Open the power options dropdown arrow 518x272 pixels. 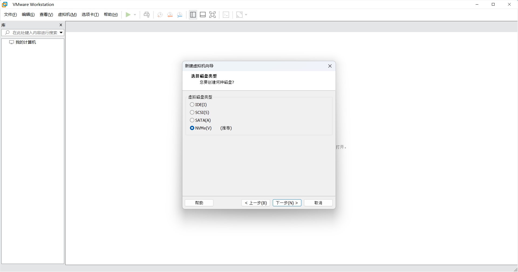click(x=135, y=15)
